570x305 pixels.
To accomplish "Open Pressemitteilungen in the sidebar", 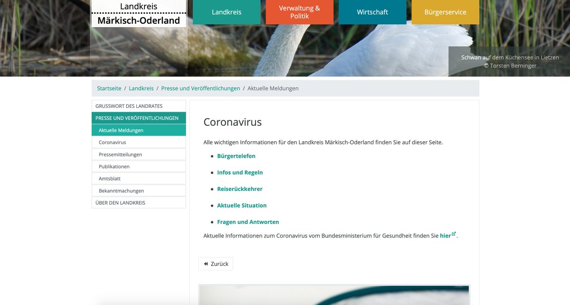I will (139, 154).
